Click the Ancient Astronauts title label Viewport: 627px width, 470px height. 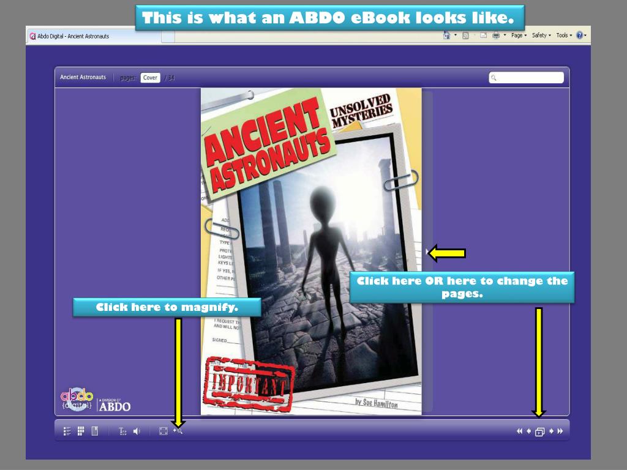pos(83,77)
